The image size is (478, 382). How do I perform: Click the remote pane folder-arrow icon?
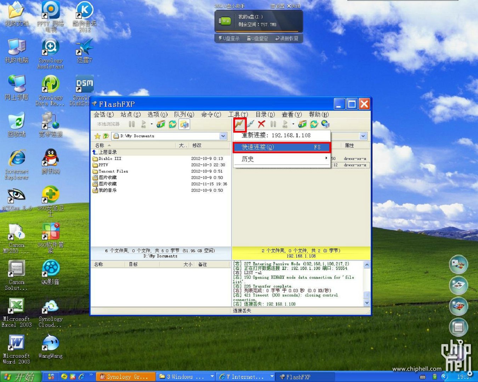(x=302, y=124)
